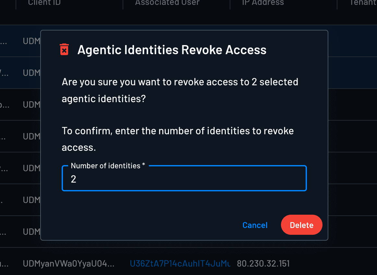
Task: Click the red revoke access trash icon
Action: tap(64, 49)
